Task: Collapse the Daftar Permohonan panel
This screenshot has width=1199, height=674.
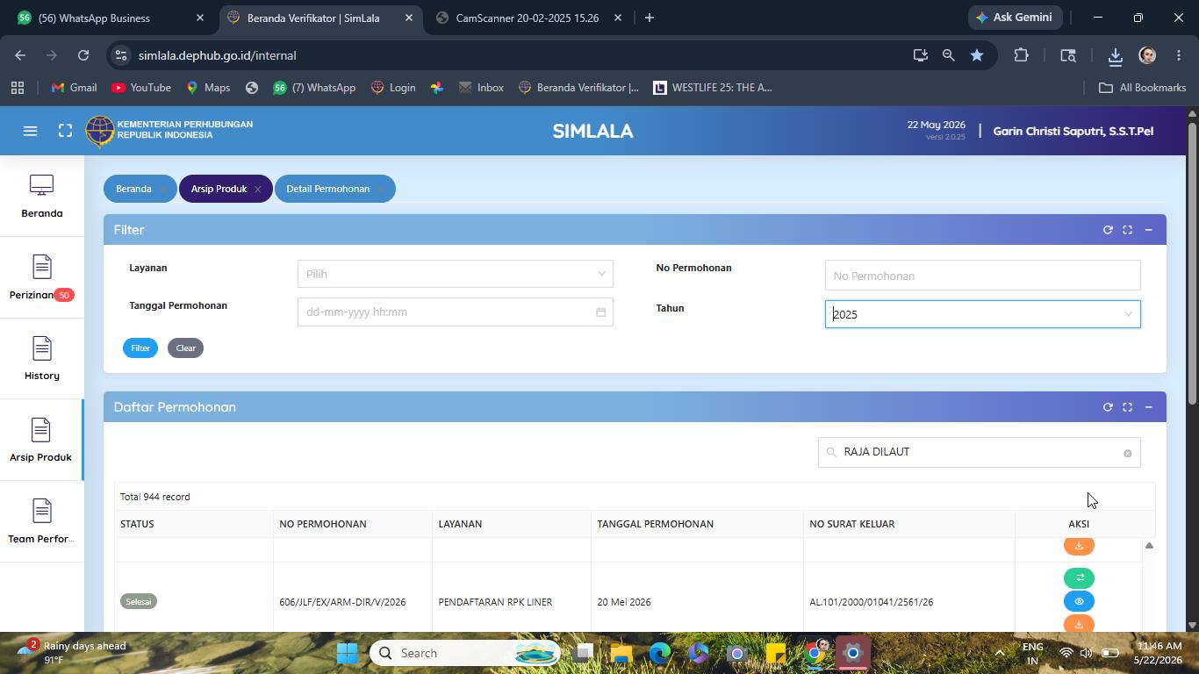Action: (x=1148, y=407)
